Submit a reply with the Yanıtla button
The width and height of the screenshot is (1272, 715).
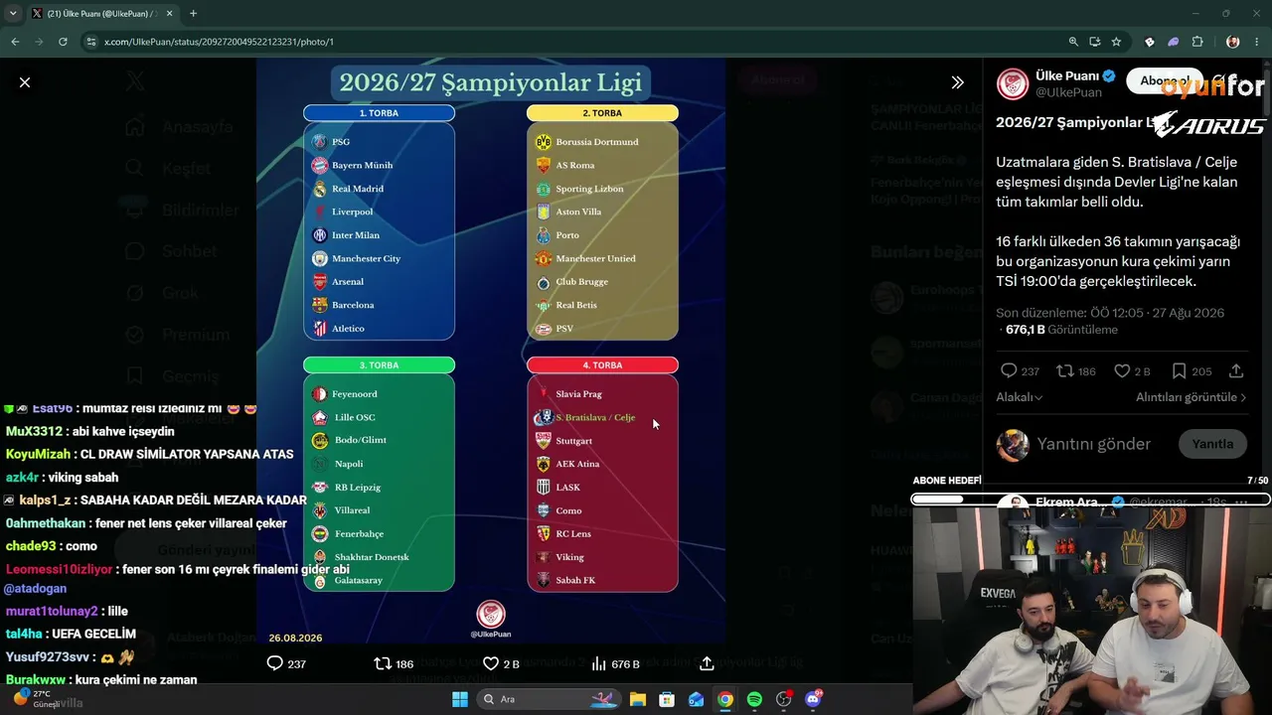coord(1212,444)
